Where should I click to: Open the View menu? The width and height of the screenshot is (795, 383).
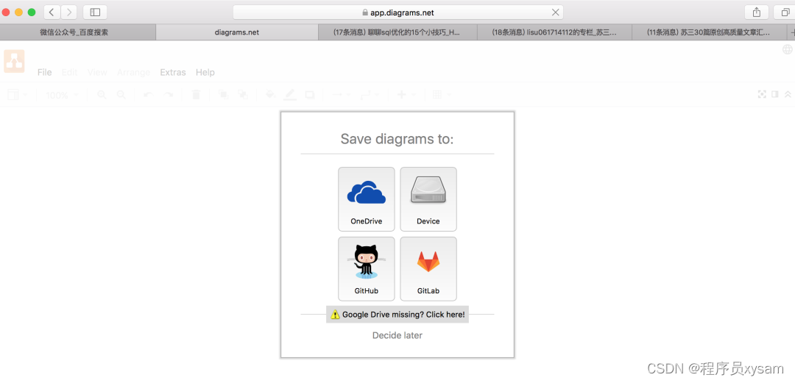coord(97,73)
